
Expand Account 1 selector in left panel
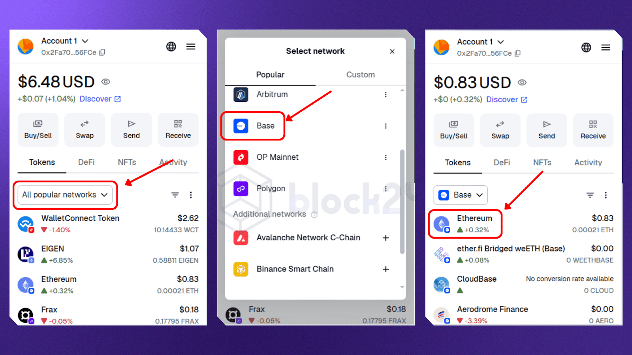(65, 41)
